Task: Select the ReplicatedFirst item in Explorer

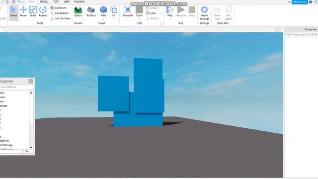Action: point(4,140)
